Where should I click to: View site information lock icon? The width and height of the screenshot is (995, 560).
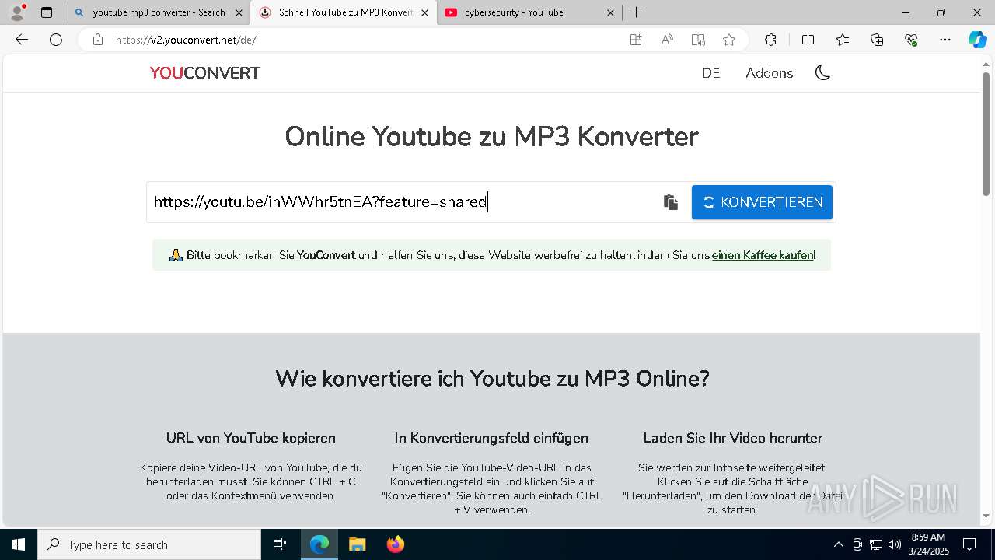98,40
